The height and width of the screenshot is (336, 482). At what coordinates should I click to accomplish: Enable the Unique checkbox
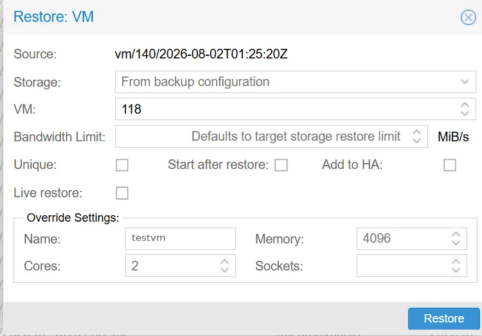click(122, 165)
